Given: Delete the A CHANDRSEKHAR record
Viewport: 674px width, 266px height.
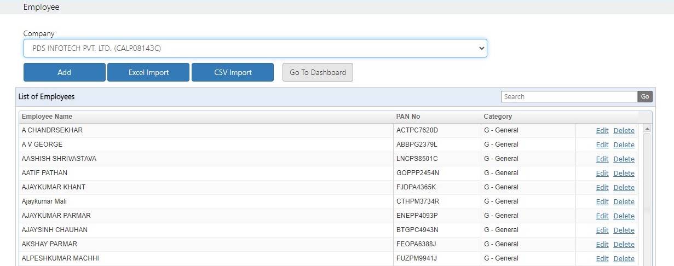Looking at the screenshot, I should (624, 131).
